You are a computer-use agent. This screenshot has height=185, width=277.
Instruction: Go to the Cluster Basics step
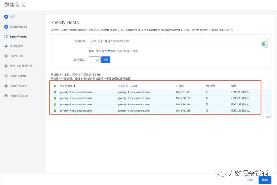pos(18,27)
